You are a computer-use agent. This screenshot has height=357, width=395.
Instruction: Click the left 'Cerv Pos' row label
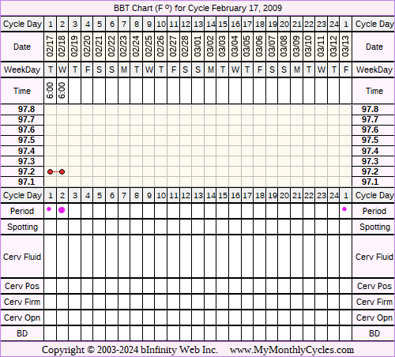click(22, 286)
